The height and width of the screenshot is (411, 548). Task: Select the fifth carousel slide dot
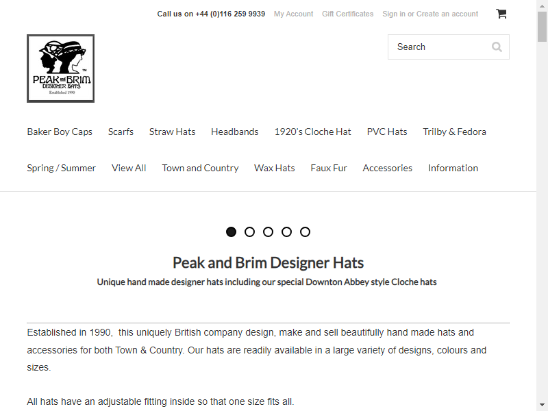click(305, 232)
